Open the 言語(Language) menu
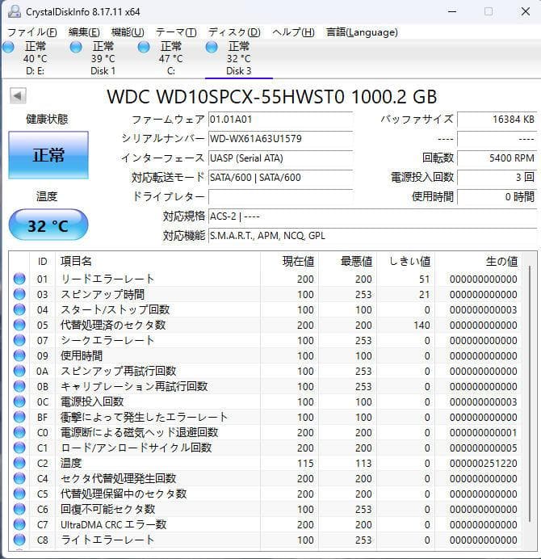This screenshot has height=559, width=541. 362,32
